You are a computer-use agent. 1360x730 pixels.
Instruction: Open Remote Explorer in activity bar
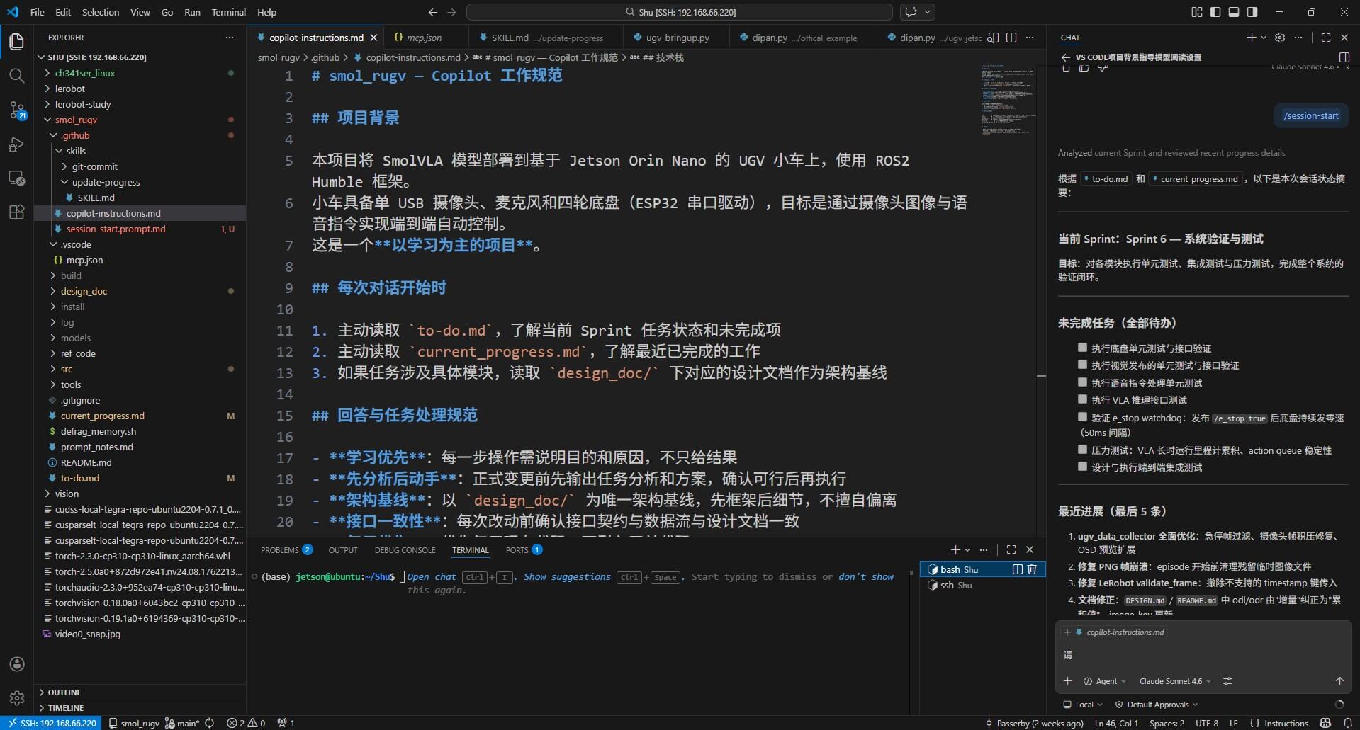16,178
